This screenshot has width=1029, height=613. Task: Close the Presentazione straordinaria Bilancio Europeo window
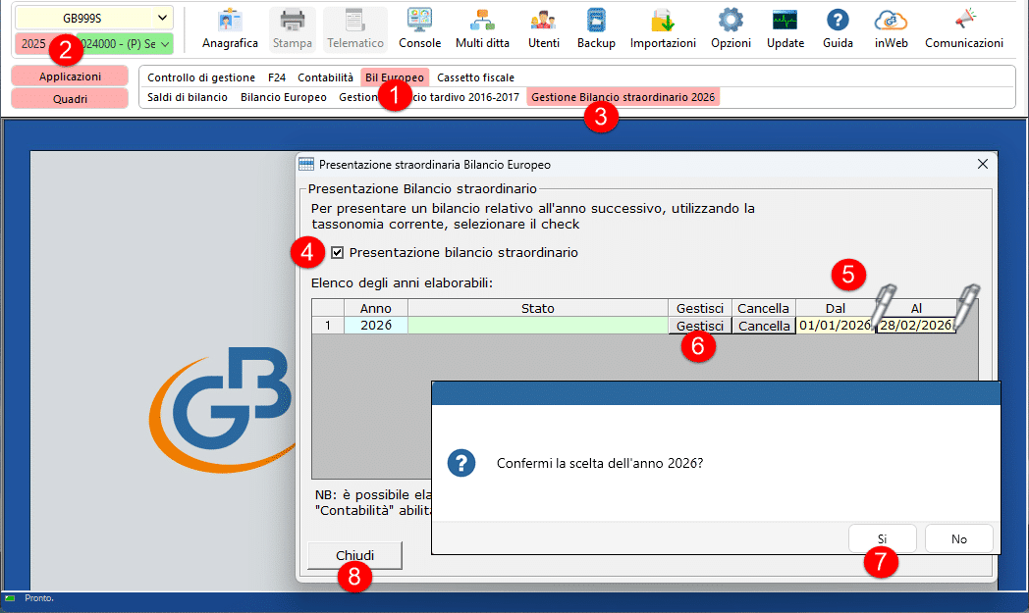point(983,164)
